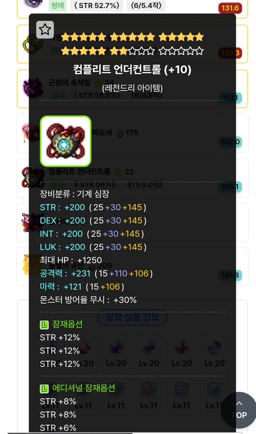Image resolution: width=256 pixels, height=434 pixels.
Task: Tap the L badge beside 에디셔널 잠재옵션
Action: [x=44, y=389]
